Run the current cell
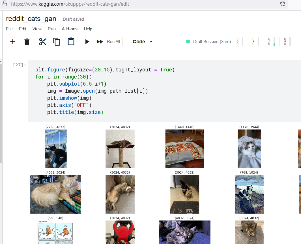301x244 pixels. 87,41
